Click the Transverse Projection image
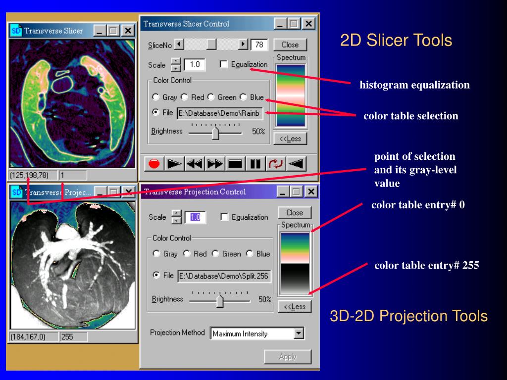 (x=73, y=265)
